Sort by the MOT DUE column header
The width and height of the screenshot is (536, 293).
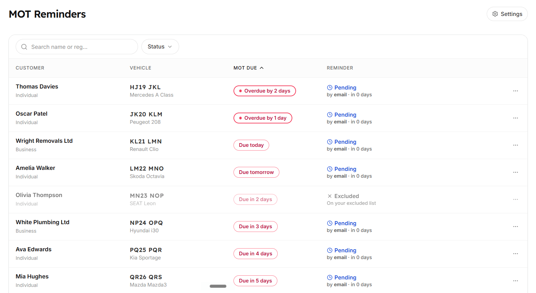tap(248, 68)
